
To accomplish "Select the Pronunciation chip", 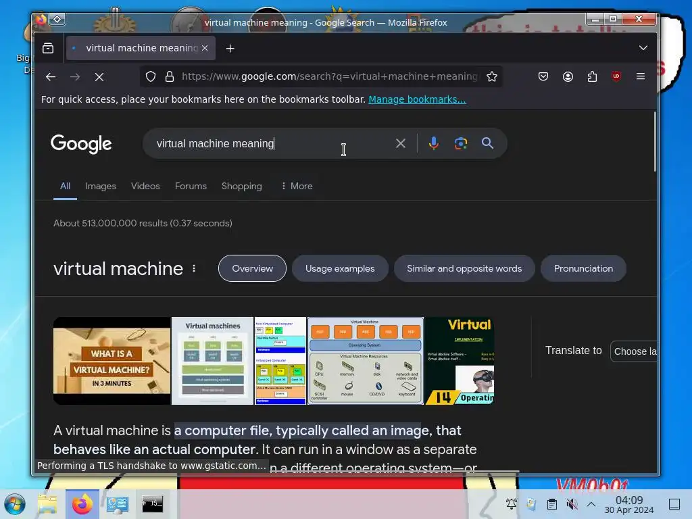I will click(583, 268).
